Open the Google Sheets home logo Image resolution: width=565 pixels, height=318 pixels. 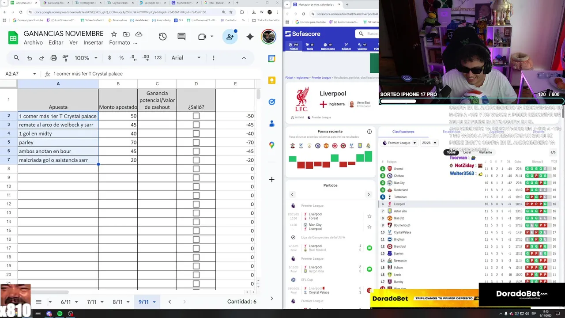[13, 38]
